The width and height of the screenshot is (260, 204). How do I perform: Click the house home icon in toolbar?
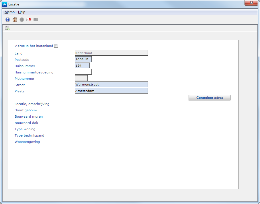tap(15, 20)
